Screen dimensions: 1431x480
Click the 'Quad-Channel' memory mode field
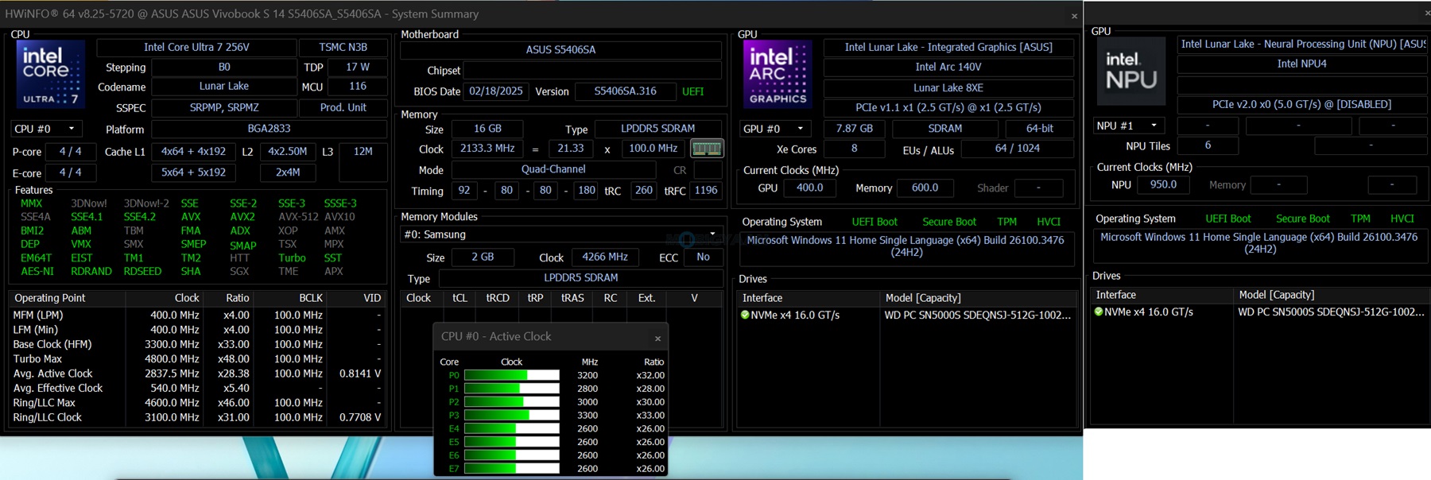[553, 170]
